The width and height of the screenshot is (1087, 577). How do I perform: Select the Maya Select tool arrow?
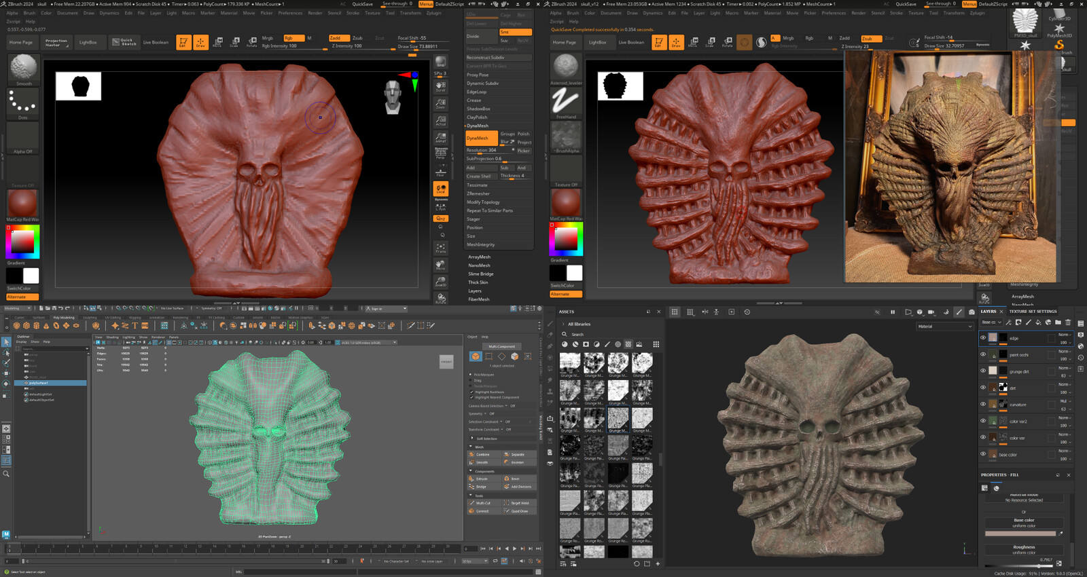(6, 342)
